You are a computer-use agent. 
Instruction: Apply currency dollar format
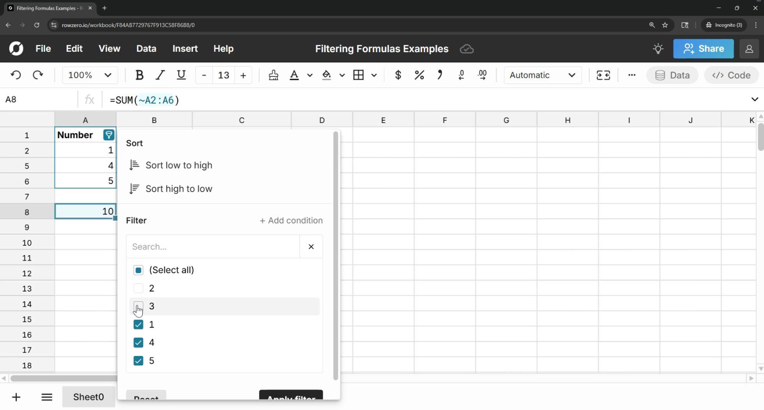pyautogui.click(x=398, y=75)
